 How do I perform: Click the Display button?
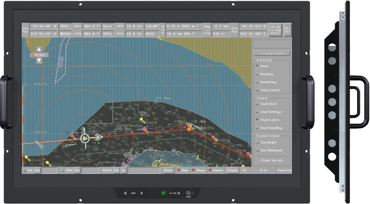[x=233, y=170]
